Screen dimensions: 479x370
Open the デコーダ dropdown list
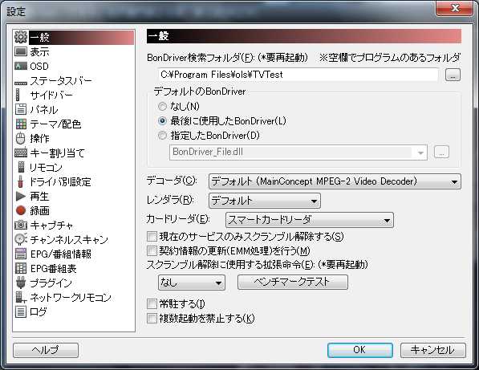click(335, 181)
